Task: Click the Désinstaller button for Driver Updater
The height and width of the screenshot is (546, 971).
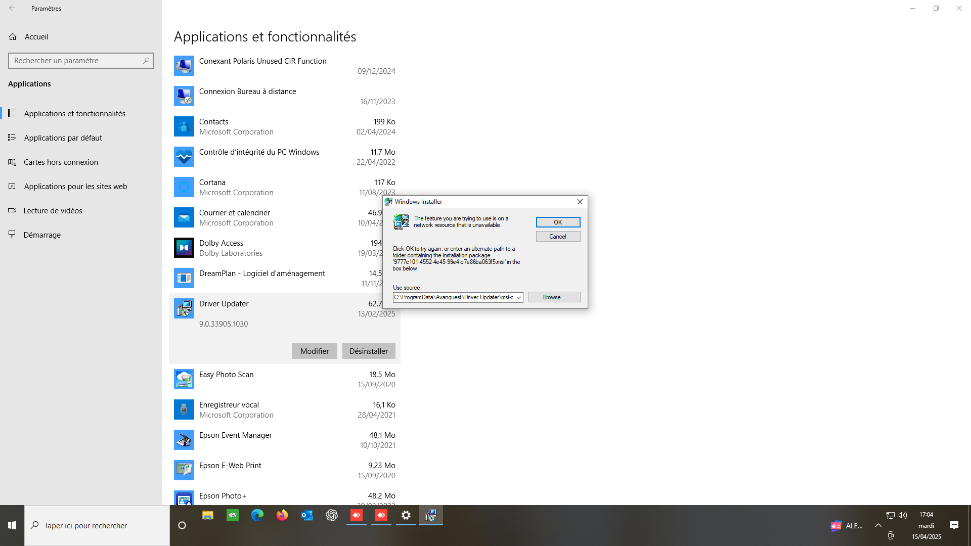Action: (x=369, y=351)
